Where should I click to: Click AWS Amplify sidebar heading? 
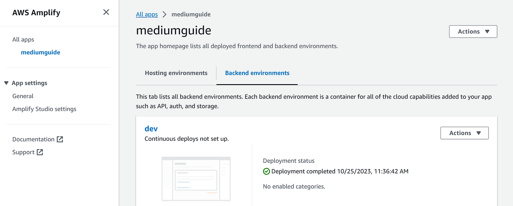36,12
